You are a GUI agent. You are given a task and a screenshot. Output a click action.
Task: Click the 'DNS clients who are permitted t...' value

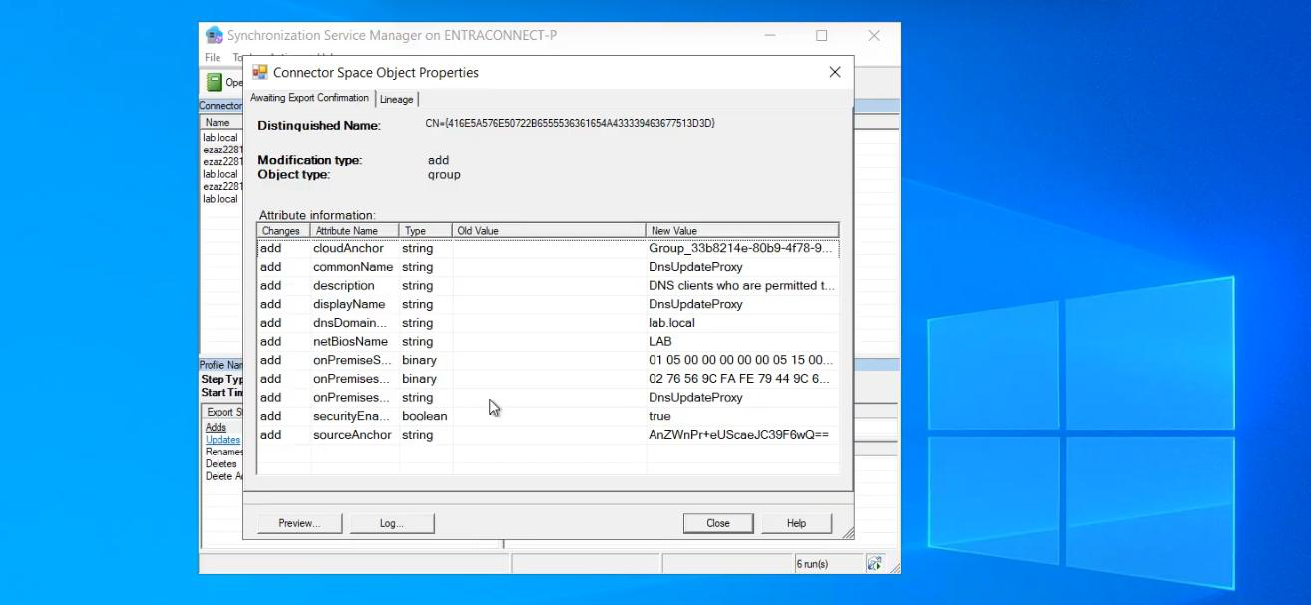click(x=741, y=286)
